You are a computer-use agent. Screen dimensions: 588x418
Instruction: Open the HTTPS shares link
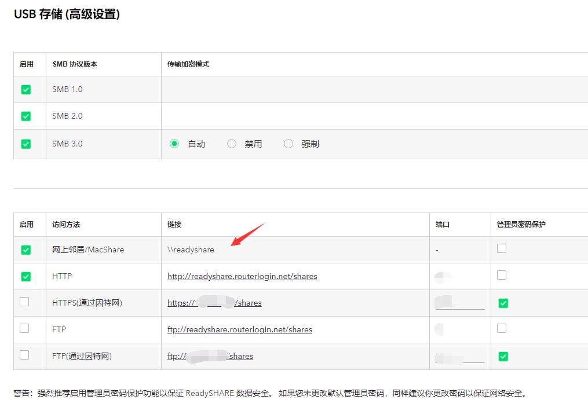(x=215, y=303)
